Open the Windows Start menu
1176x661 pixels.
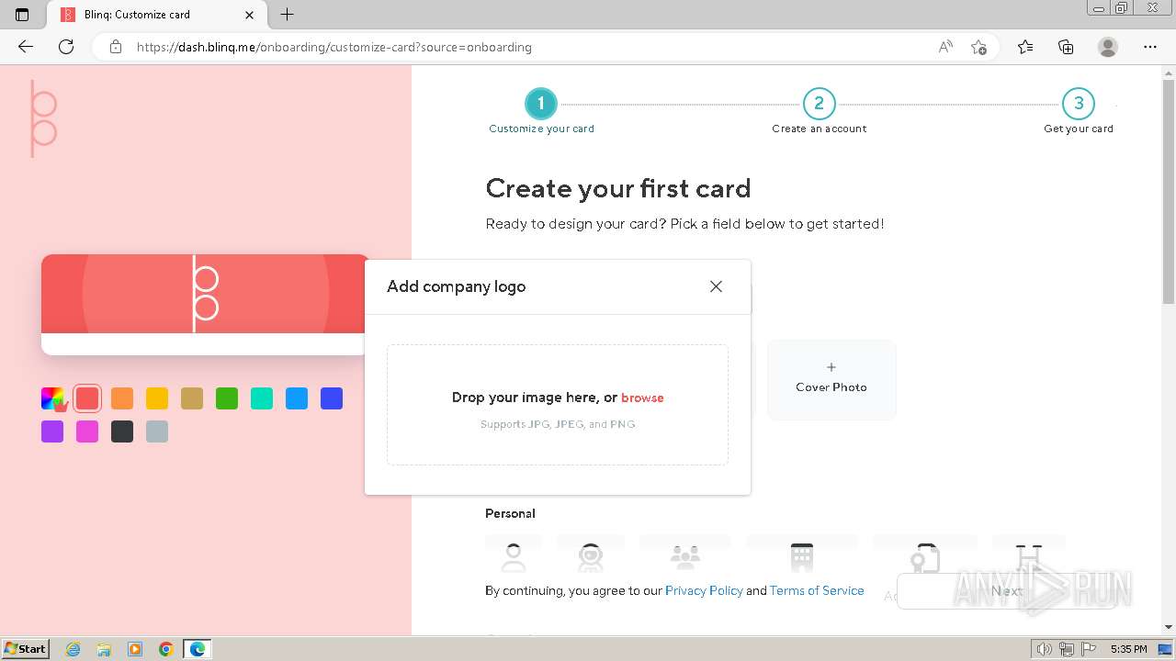(x=26, y=649)
